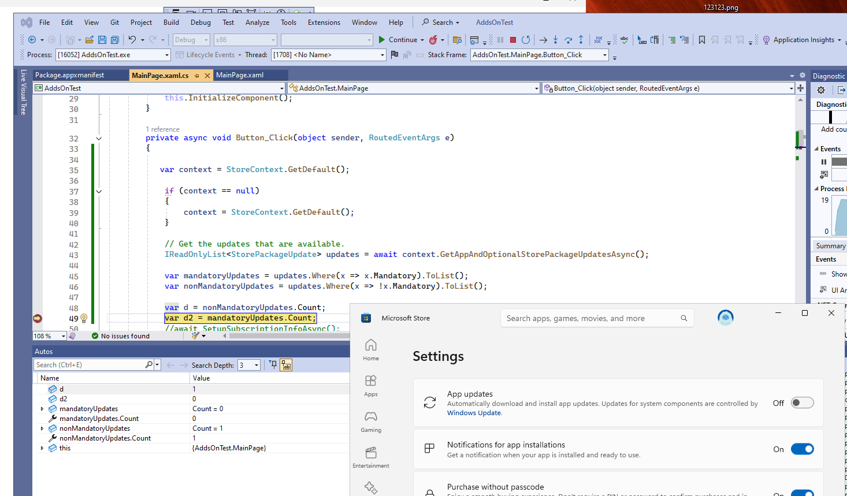
Task: Expand the nonMandatoryUpdates variable
Action: [x=42, y=428]
